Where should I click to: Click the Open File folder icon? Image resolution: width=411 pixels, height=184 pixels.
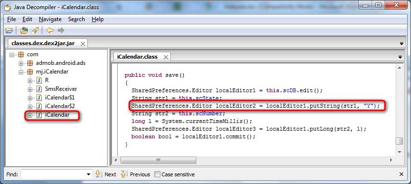(x=9, y=30)
